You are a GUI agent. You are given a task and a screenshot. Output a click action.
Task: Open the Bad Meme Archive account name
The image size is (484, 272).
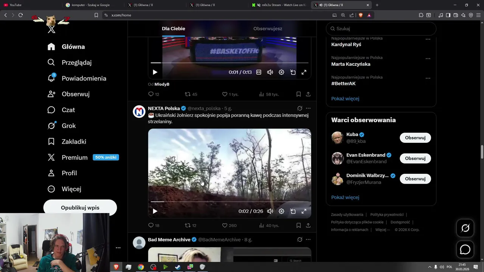pos(169,240)
